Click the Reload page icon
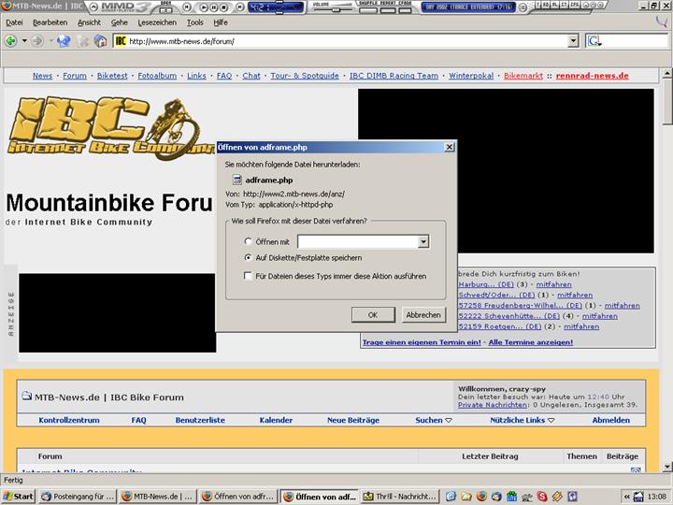The image size is (673, 505). (64, 41)
